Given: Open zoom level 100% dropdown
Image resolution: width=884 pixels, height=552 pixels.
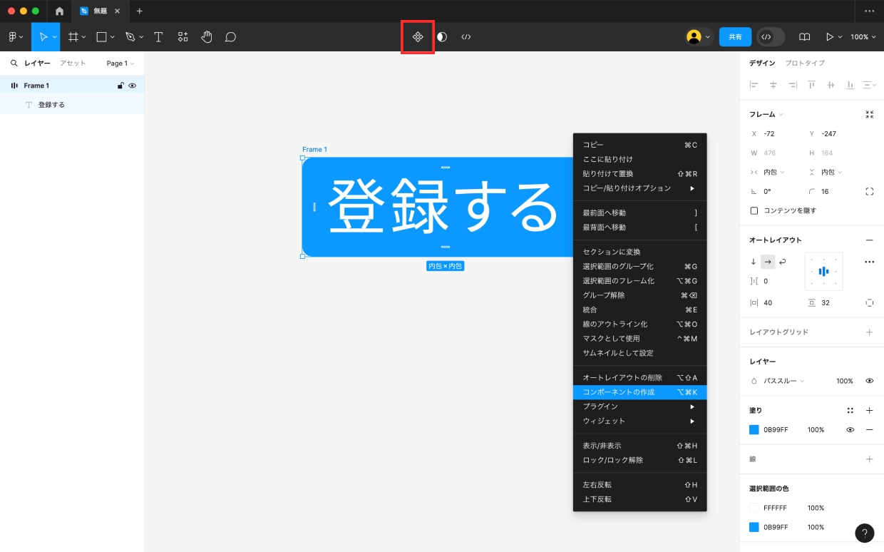Looking at the screenshot, I should coord(863,37).
